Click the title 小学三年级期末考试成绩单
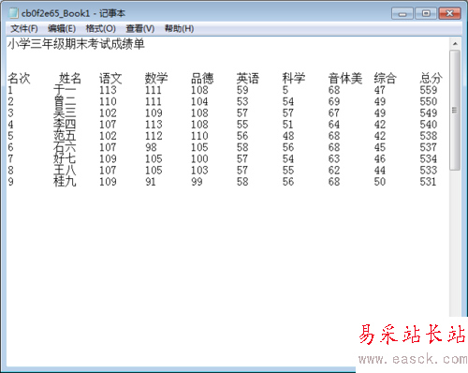Screen dimensions: 468x373 (x=76, y=44)
